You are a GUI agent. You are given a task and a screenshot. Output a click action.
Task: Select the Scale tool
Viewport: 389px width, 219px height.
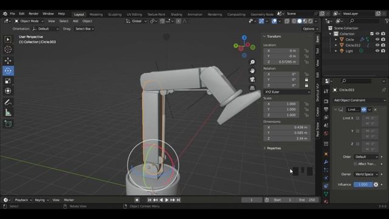[x=8, y=81]
